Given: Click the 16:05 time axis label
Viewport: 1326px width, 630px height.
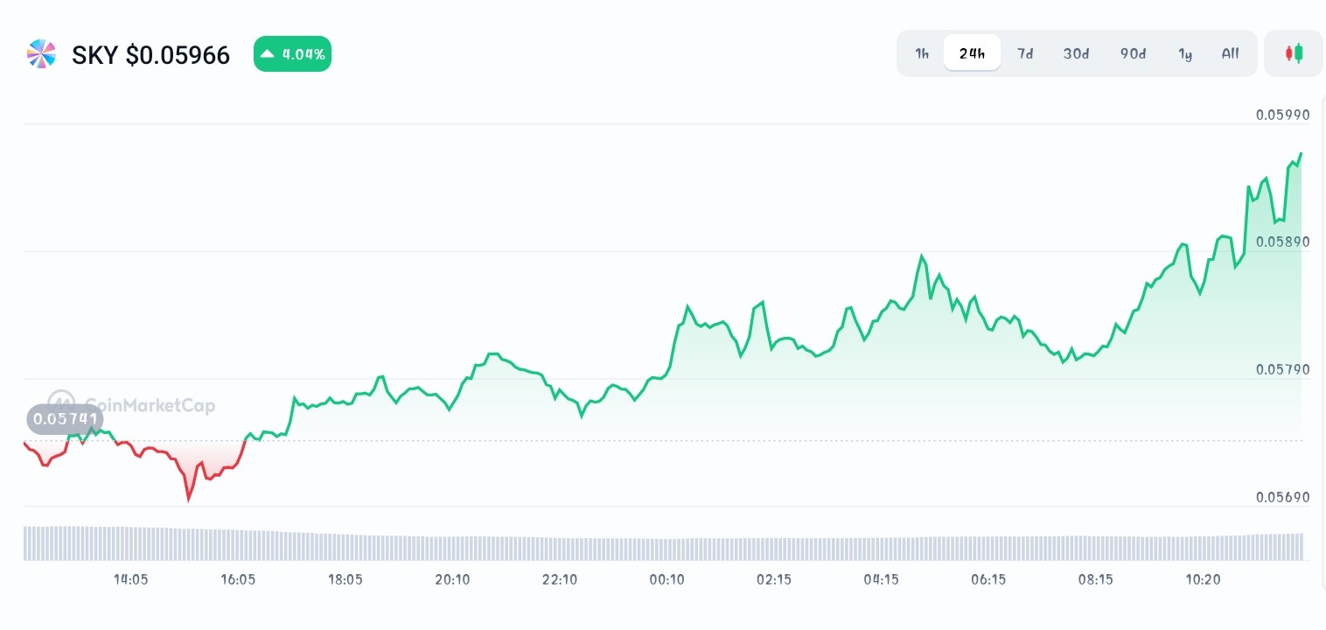Looking at the screenshot, I should pyautogui.click(x=238, y=579).
